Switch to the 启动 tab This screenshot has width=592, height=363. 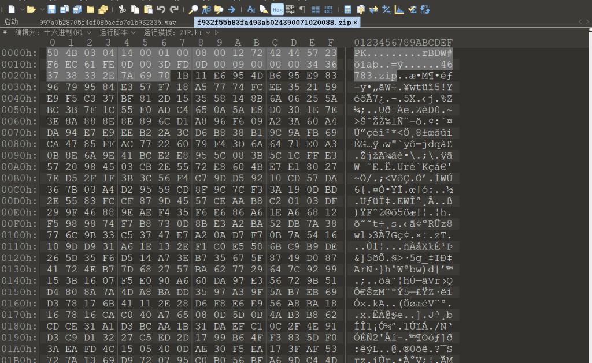tap(11, 22)
